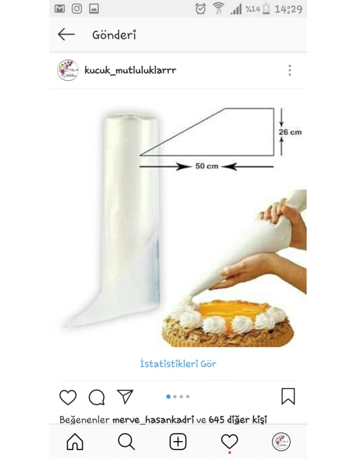Open kucuk_mutluluklarrr profile picture
Screen dimensions: 357x459
68,70
